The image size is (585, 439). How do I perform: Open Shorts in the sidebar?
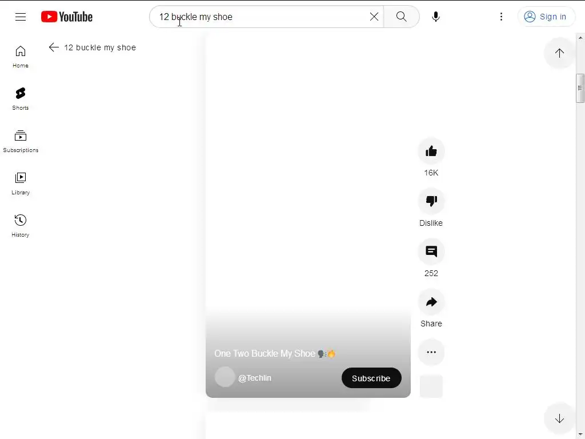click(x=21, y=98)
